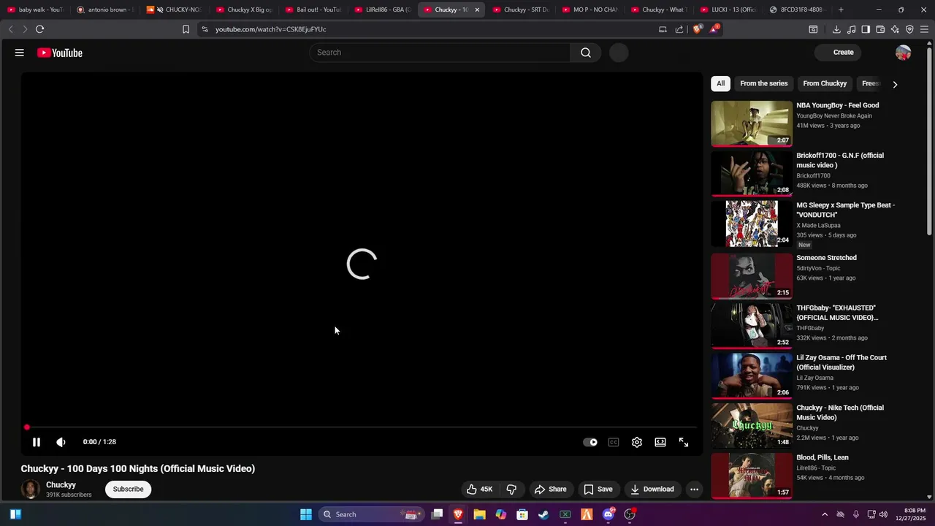
Task: Open Steam from the taskbar
Action: coord(543,514)
